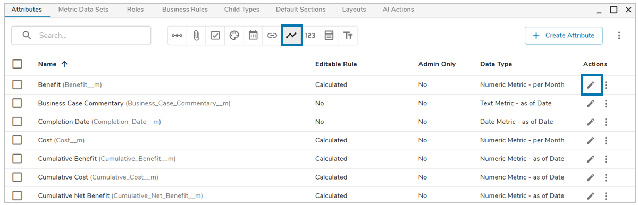Filter by numeric 123 type icon
Screen dimensions: 638x205
click(x=310, y=36)
